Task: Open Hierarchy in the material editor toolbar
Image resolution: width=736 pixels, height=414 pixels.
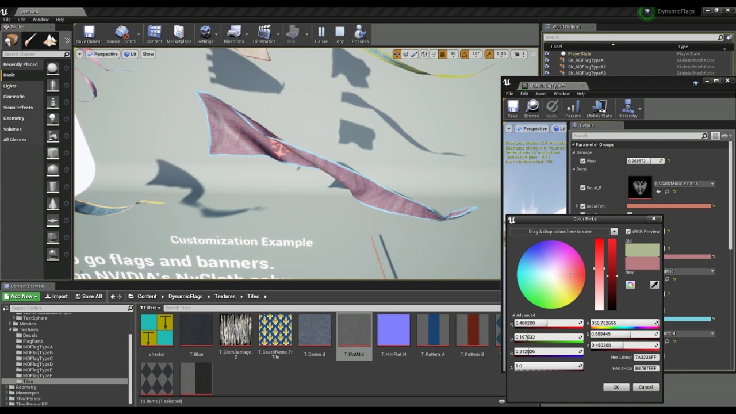Action: coord(627,109)
